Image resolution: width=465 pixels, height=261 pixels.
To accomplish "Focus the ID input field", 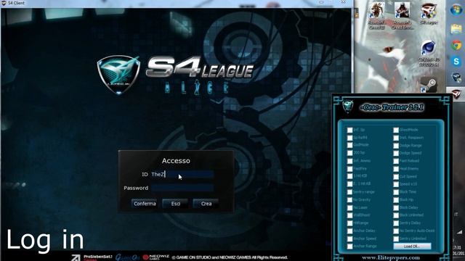I will [182, 174].
